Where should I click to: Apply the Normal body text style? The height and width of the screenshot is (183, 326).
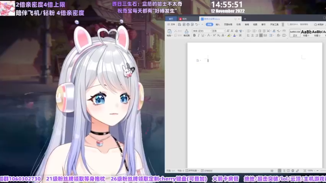pyautogui.click(x=295, y=33)
